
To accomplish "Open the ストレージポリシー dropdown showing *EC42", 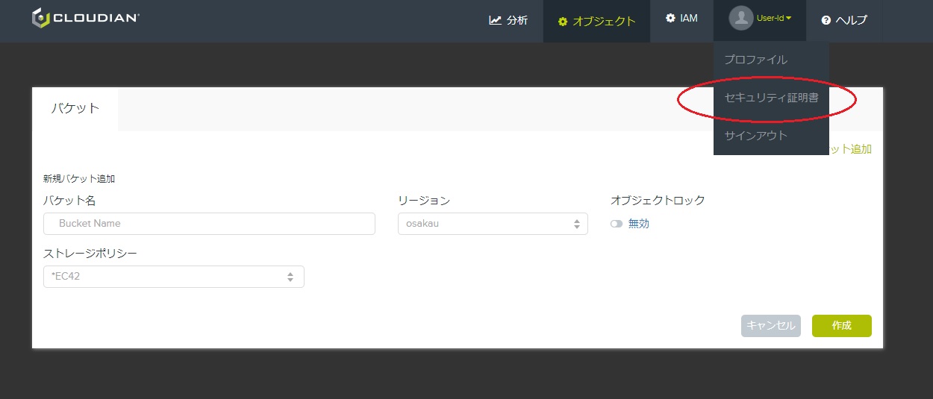I will (x=173, y=277).
